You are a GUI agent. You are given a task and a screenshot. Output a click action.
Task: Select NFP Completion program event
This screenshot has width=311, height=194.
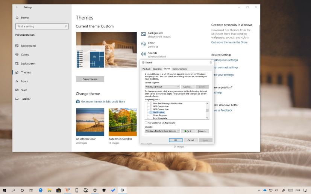pos(161,106)
